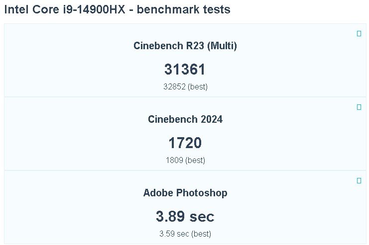
Task: Click the Intel Core i9-14900HX benchmark heading
Action: pyautogui.click(x=118, y=10)
